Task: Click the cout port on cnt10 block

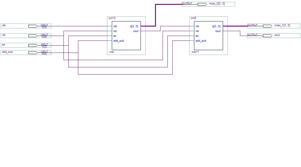Action: pyautogui.click(x=136, y=31)
